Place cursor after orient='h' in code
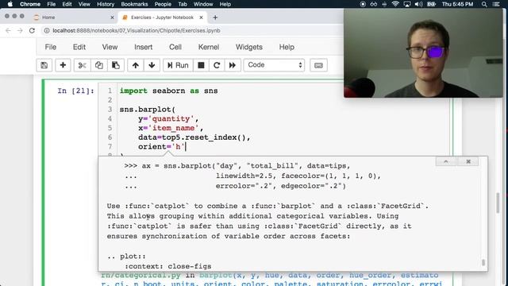This screenshot has width=508, height=286. (x=186, y=147)
